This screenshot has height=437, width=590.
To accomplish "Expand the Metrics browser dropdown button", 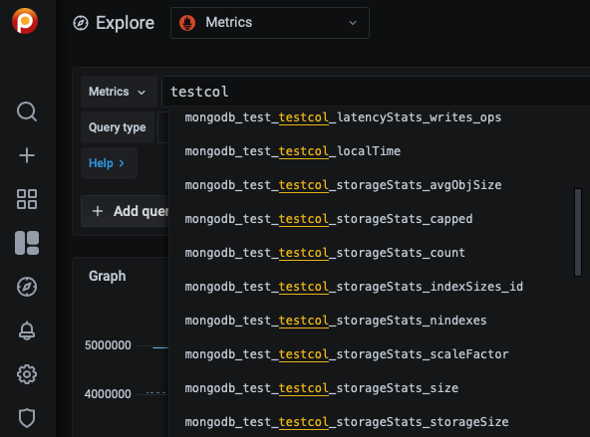I will pos(119,92).
